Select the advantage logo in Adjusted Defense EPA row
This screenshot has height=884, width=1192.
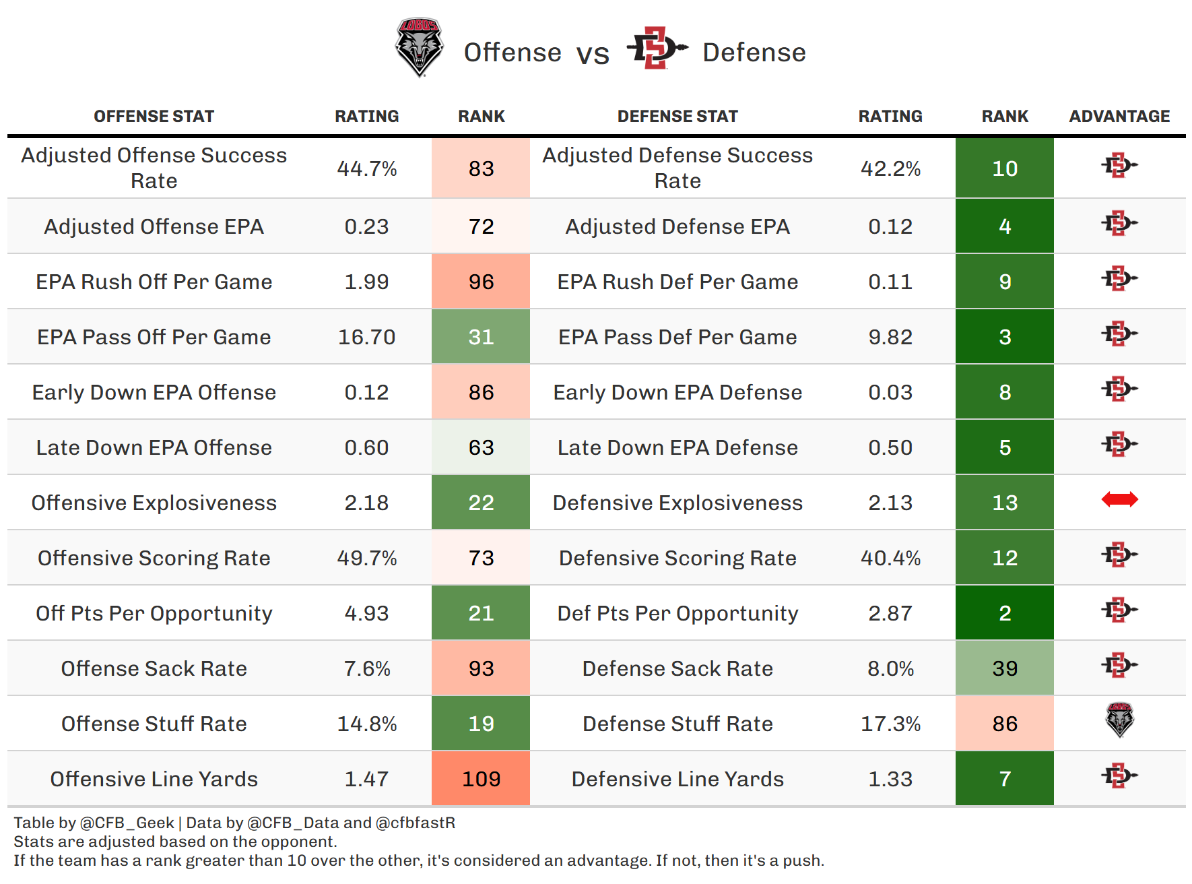(1119, 223)
